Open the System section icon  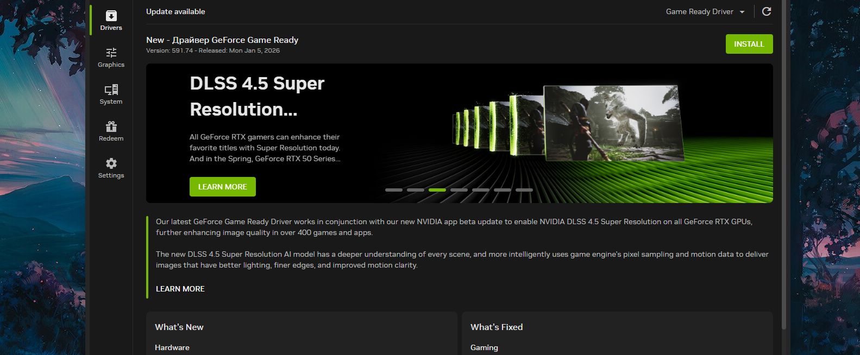(x=111, y=90)
